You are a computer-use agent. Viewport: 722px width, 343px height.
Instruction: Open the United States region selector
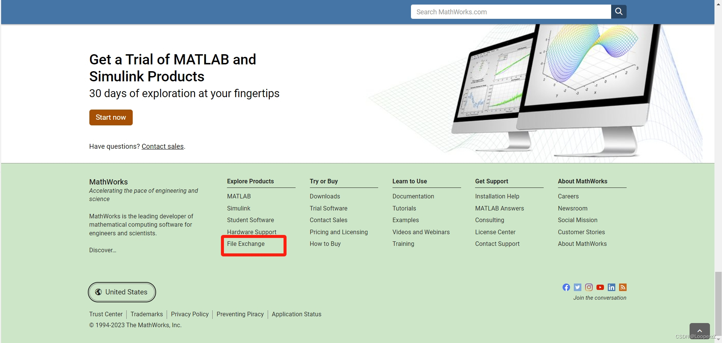tap(121, 292)
